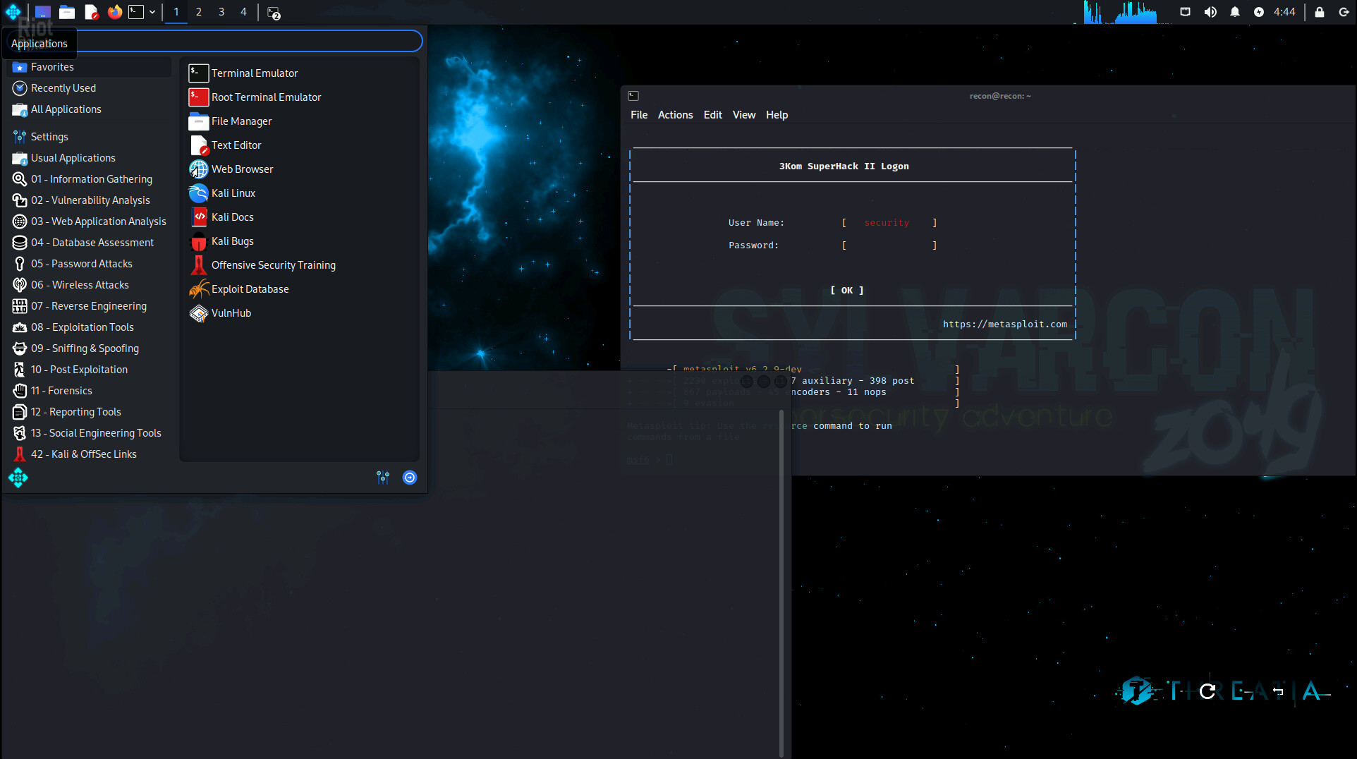Screen dimensions: 1357x759
Task: Click the application menu search field
Action: pos(247,42)
